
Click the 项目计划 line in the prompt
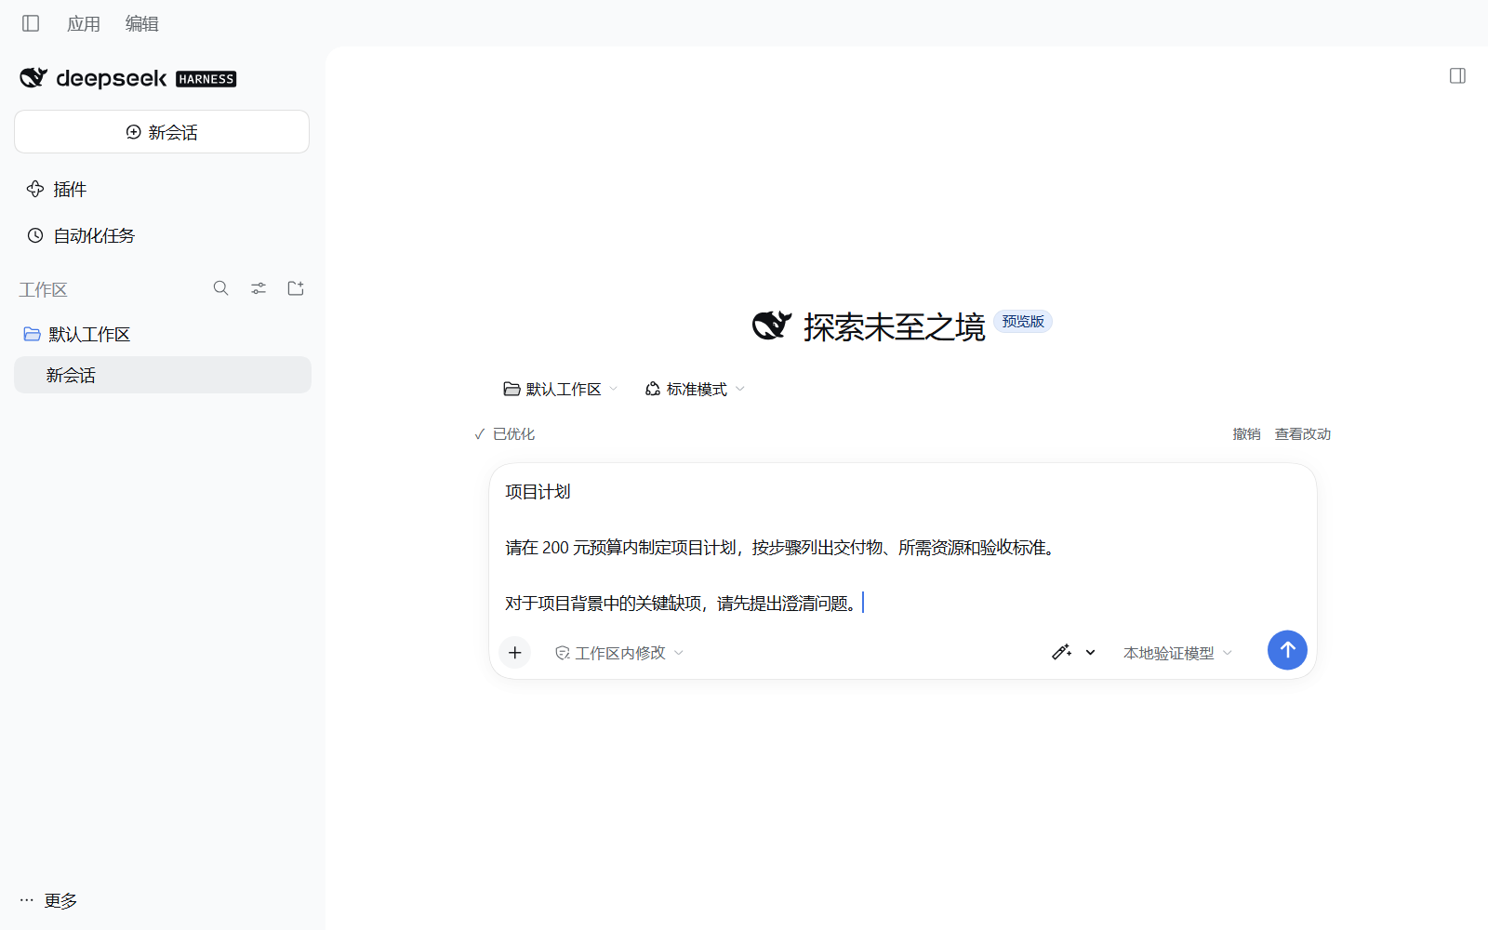[538, 492]
